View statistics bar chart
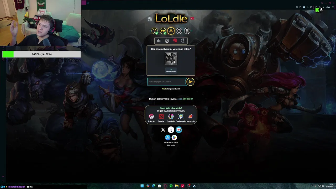 pos(159,41)
